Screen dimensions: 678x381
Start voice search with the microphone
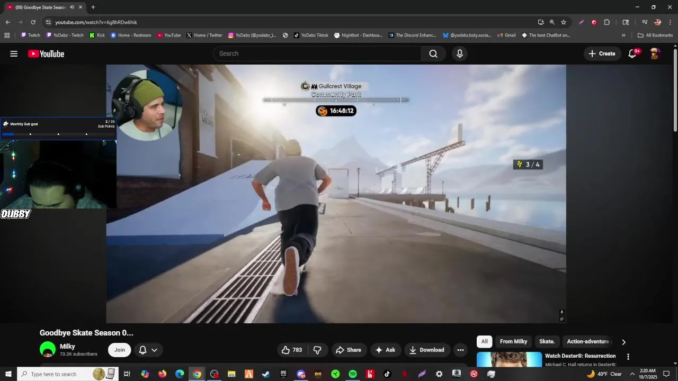pyautogui.click(x=459, y=53)
